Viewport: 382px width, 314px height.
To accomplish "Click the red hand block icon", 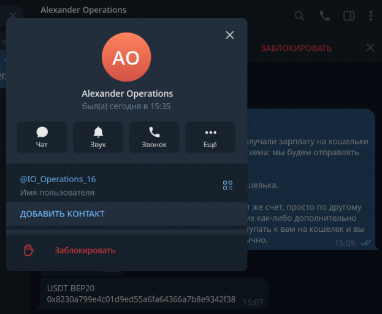I will click(x=28, y=250).
